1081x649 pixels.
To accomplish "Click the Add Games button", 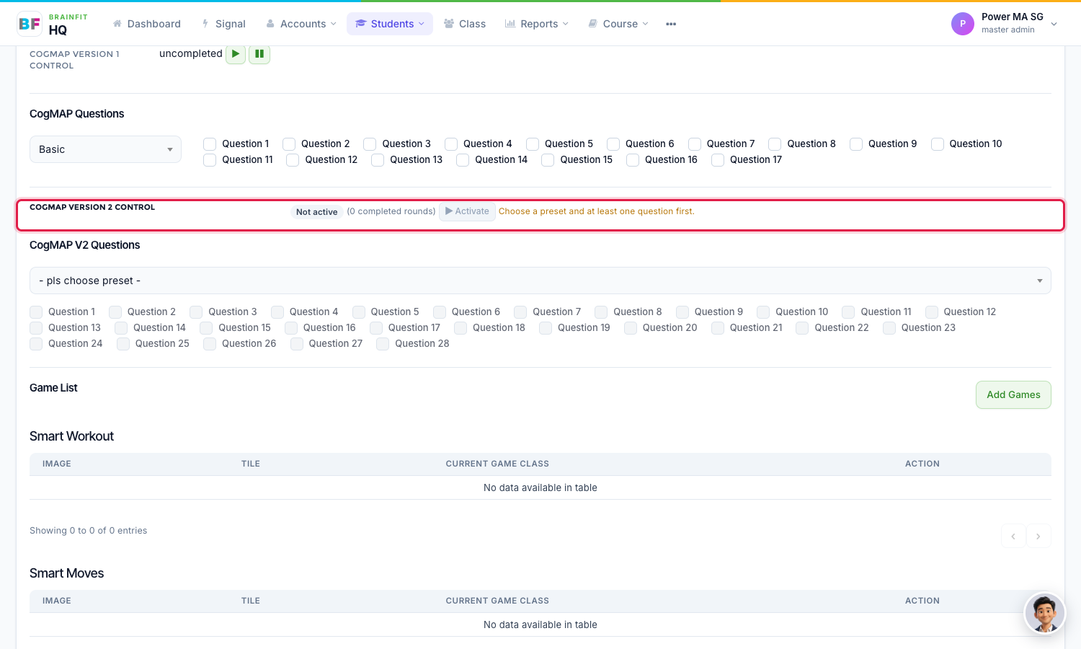I will (x=1013, y=394).
